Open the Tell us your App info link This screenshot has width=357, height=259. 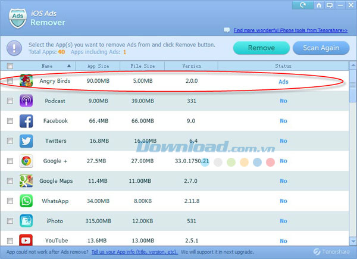point(134,252)
